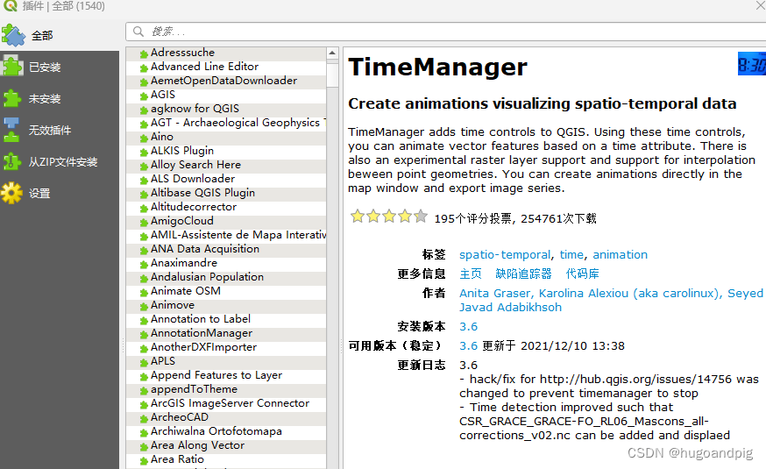Open the 无效插件 (Invalid plugins) tab

pos(60,130)
